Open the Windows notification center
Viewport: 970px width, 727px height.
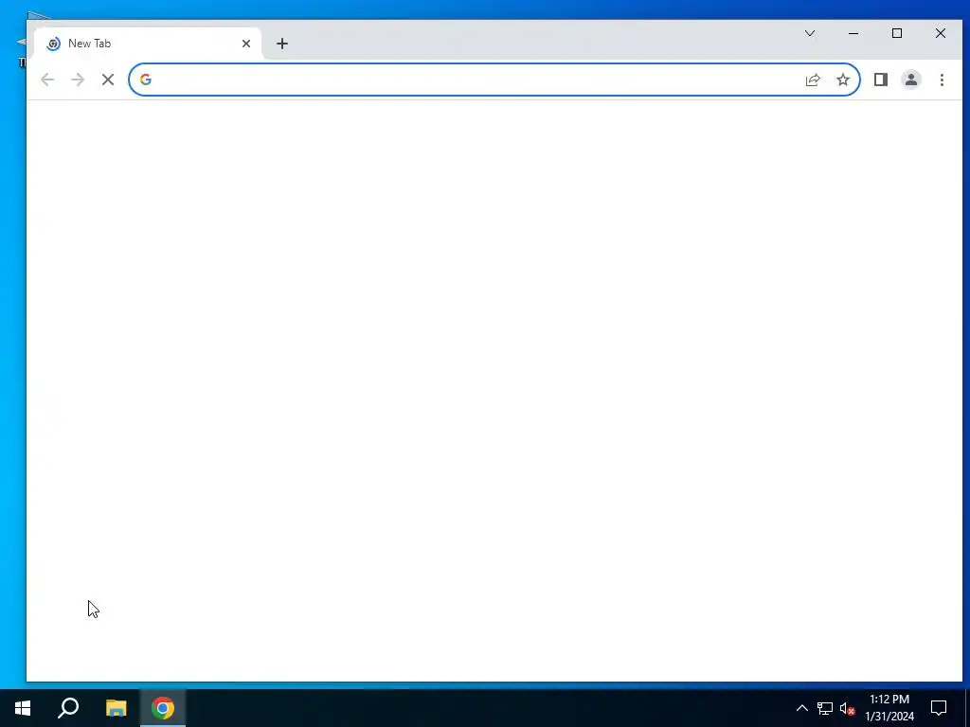tap(939, 708)
